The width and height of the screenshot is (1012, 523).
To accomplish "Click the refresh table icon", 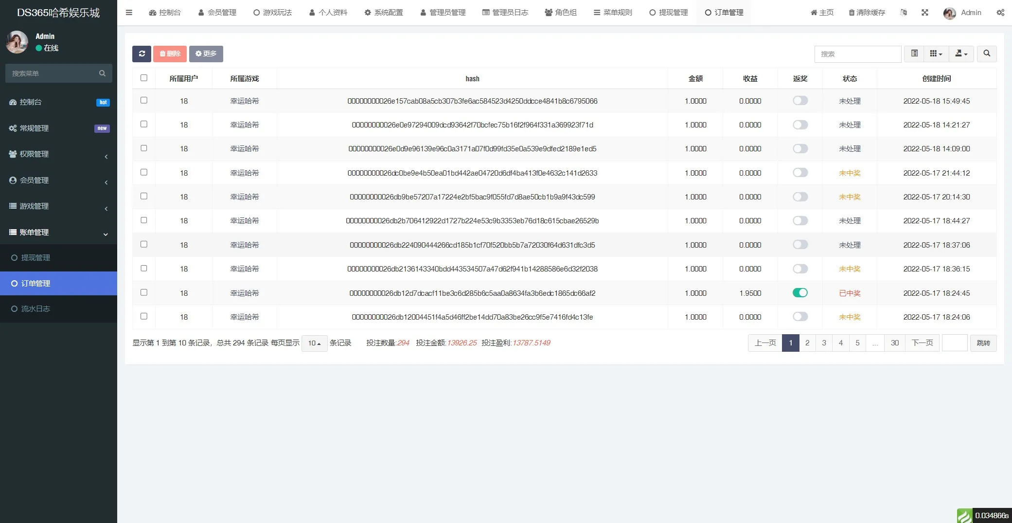I will pyautogui.click(x=142, y=54).
